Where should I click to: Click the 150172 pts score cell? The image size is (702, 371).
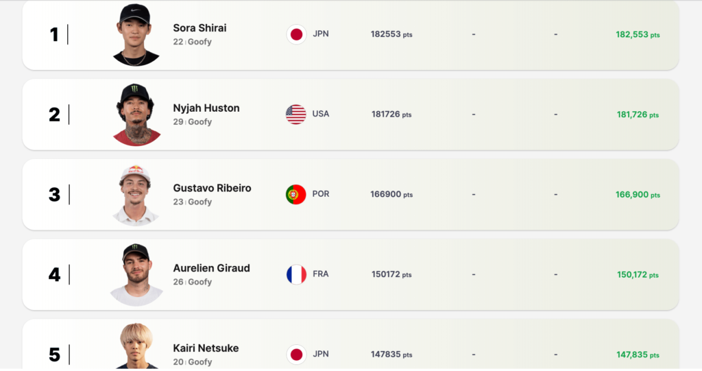pyautogui.click(x=391, y=274)
